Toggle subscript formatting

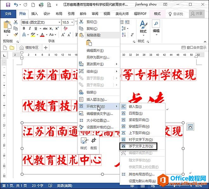tap(51, 28)
